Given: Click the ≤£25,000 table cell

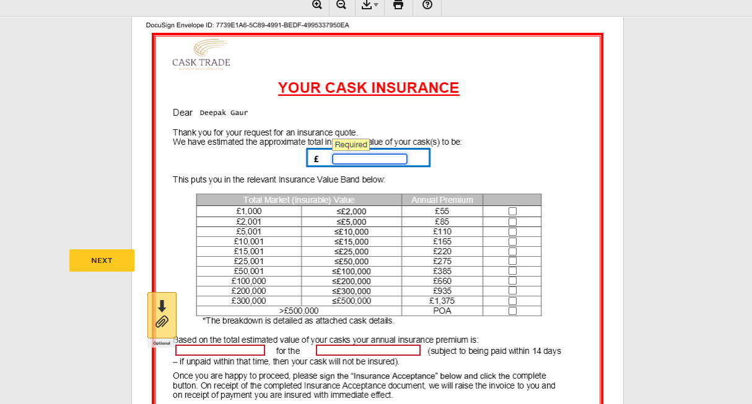Looking at the screenshot, I should click(351, 251).
